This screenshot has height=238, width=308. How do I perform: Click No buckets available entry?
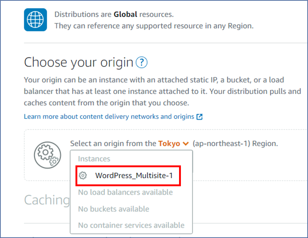[114, 209]
